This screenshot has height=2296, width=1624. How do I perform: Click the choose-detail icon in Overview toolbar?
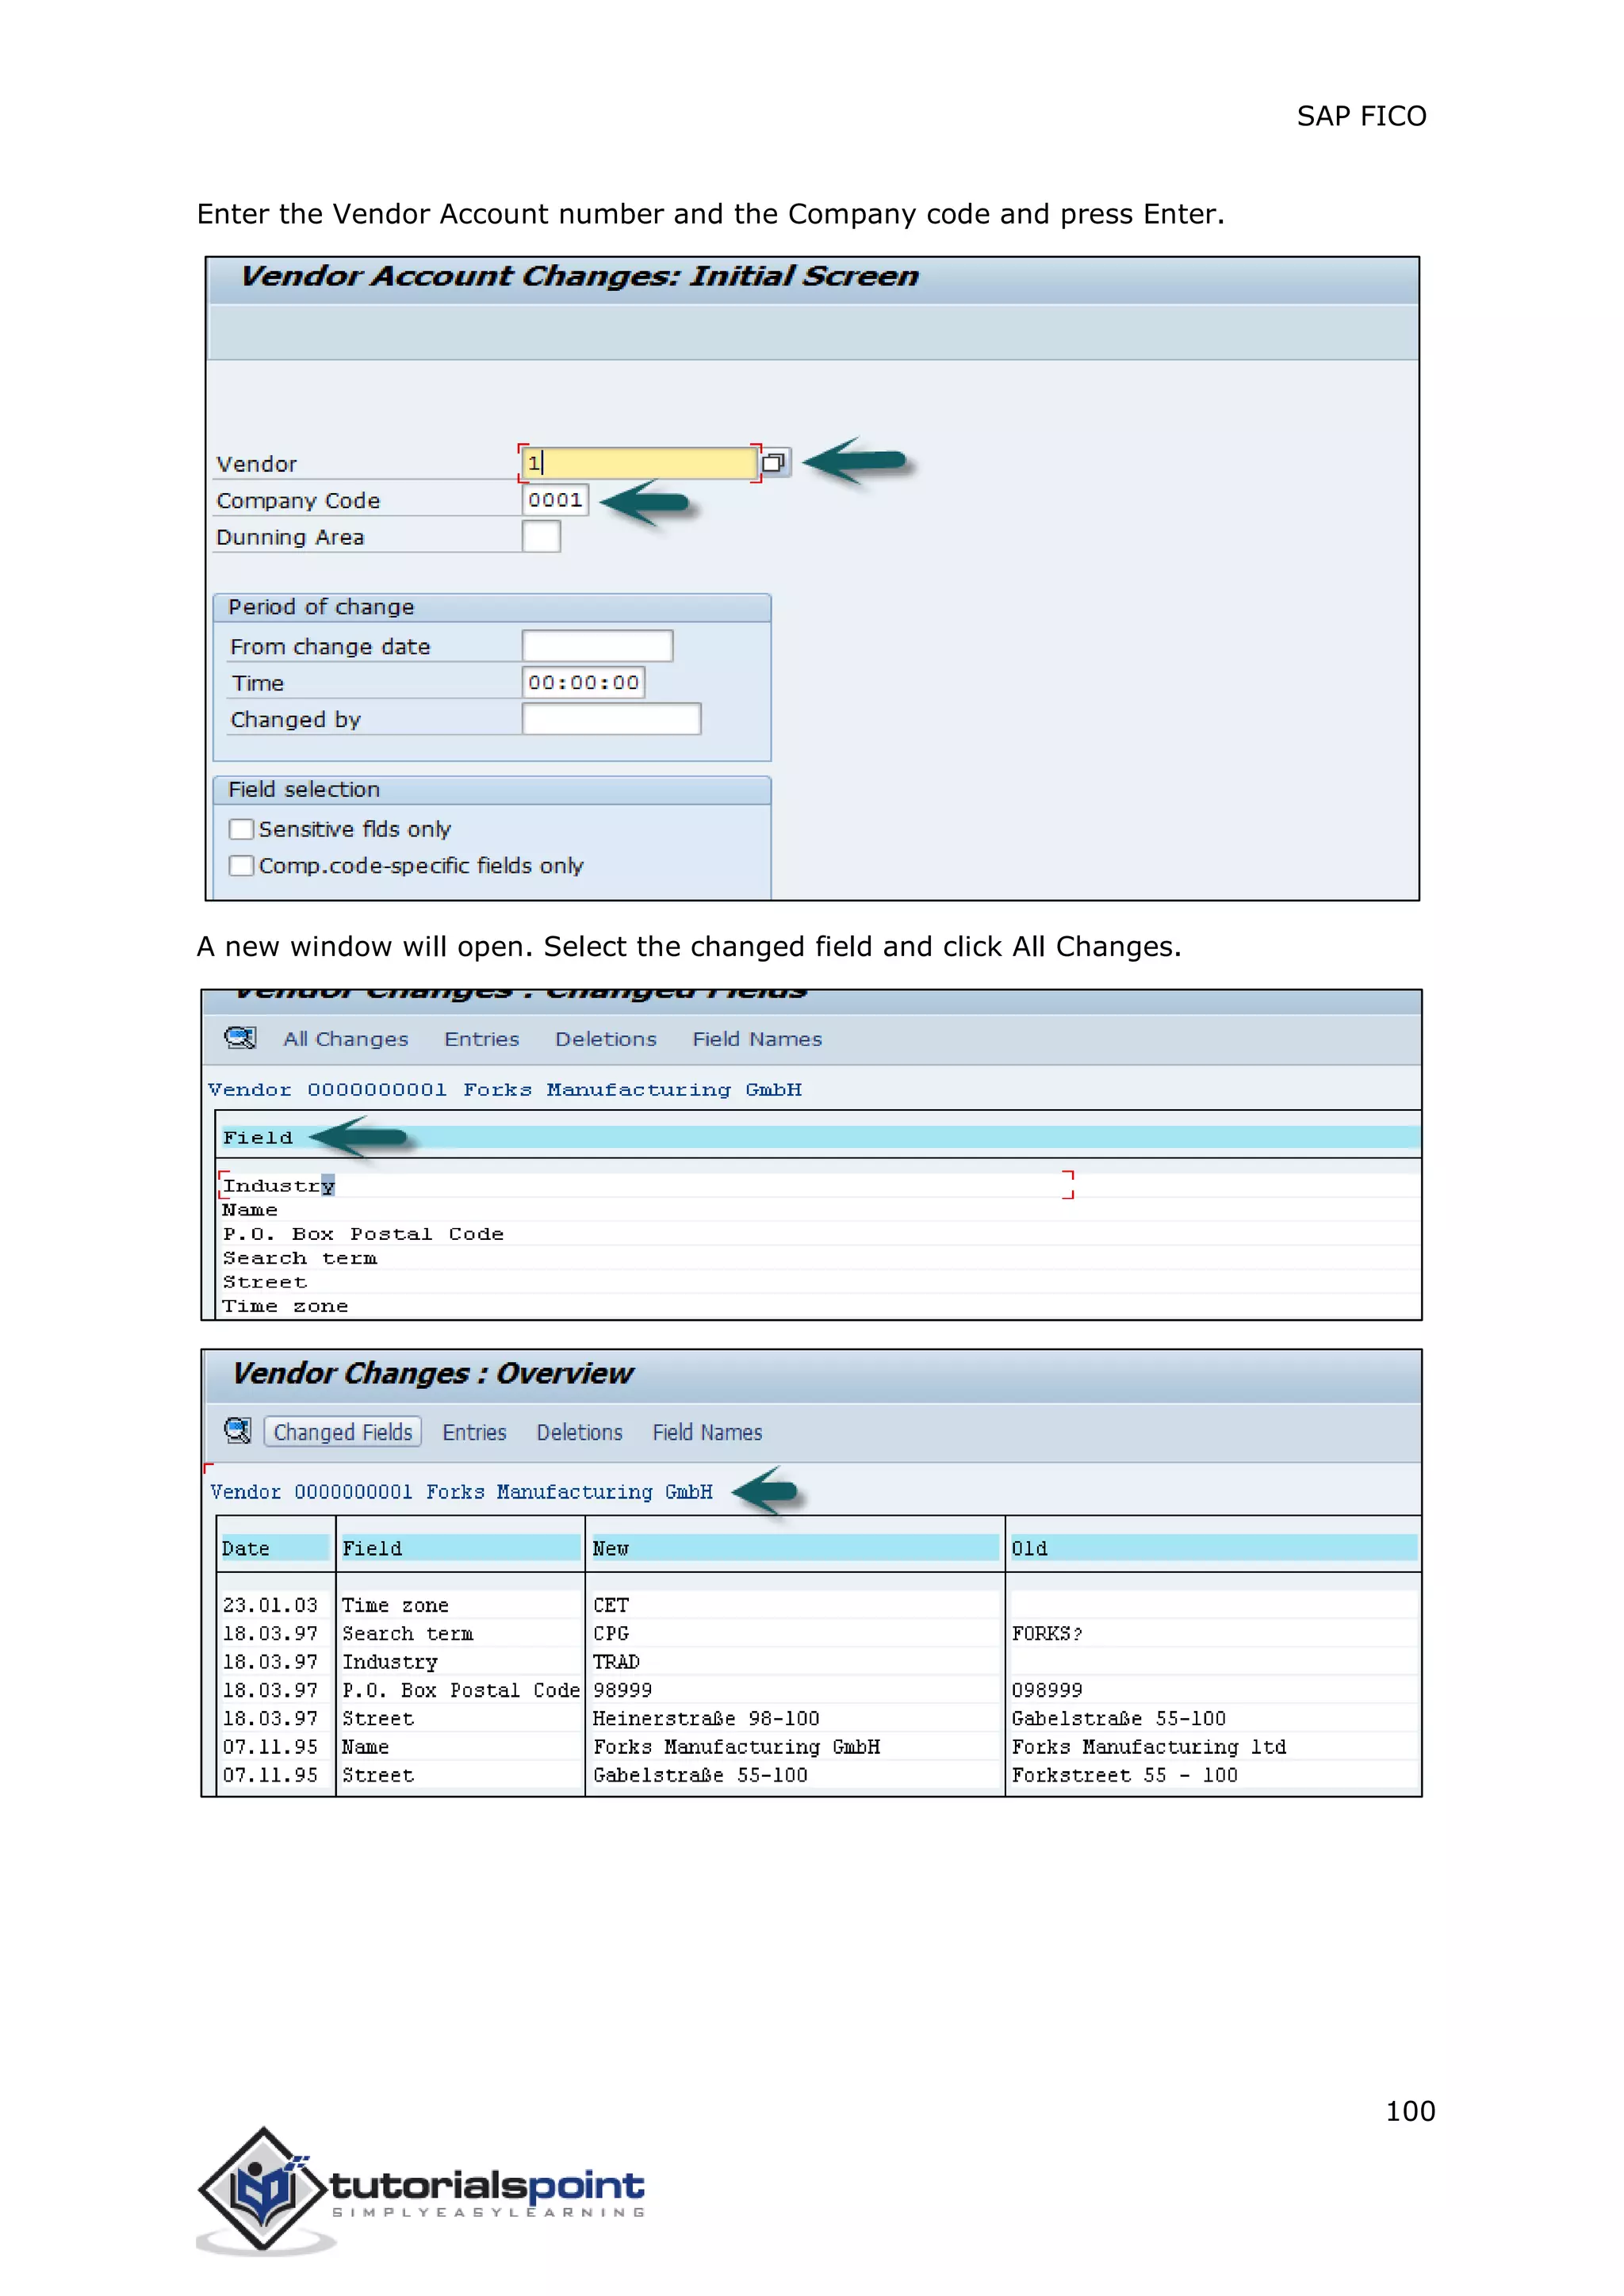[237, 1431]
